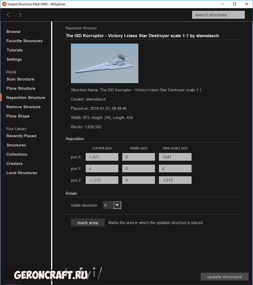Open Recently Placed library

(x=21, y=136)
